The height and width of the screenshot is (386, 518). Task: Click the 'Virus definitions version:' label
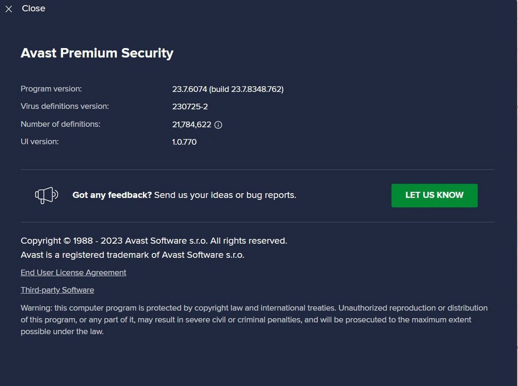[x=65, y=106]
